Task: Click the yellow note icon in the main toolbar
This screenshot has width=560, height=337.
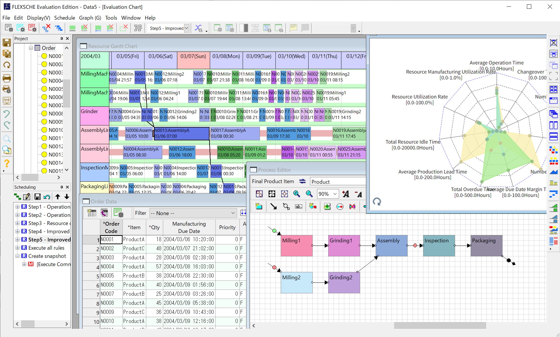Action: coord(293,28)
